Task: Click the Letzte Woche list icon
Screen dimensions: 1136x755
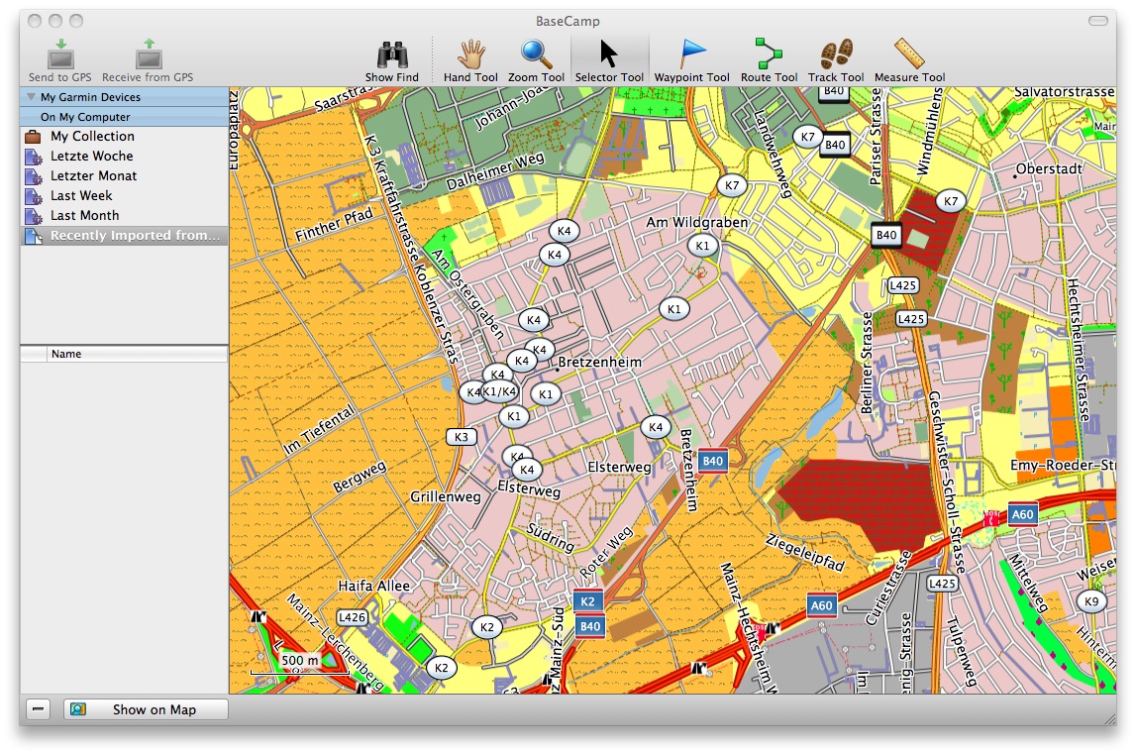Action: point(34,157)
